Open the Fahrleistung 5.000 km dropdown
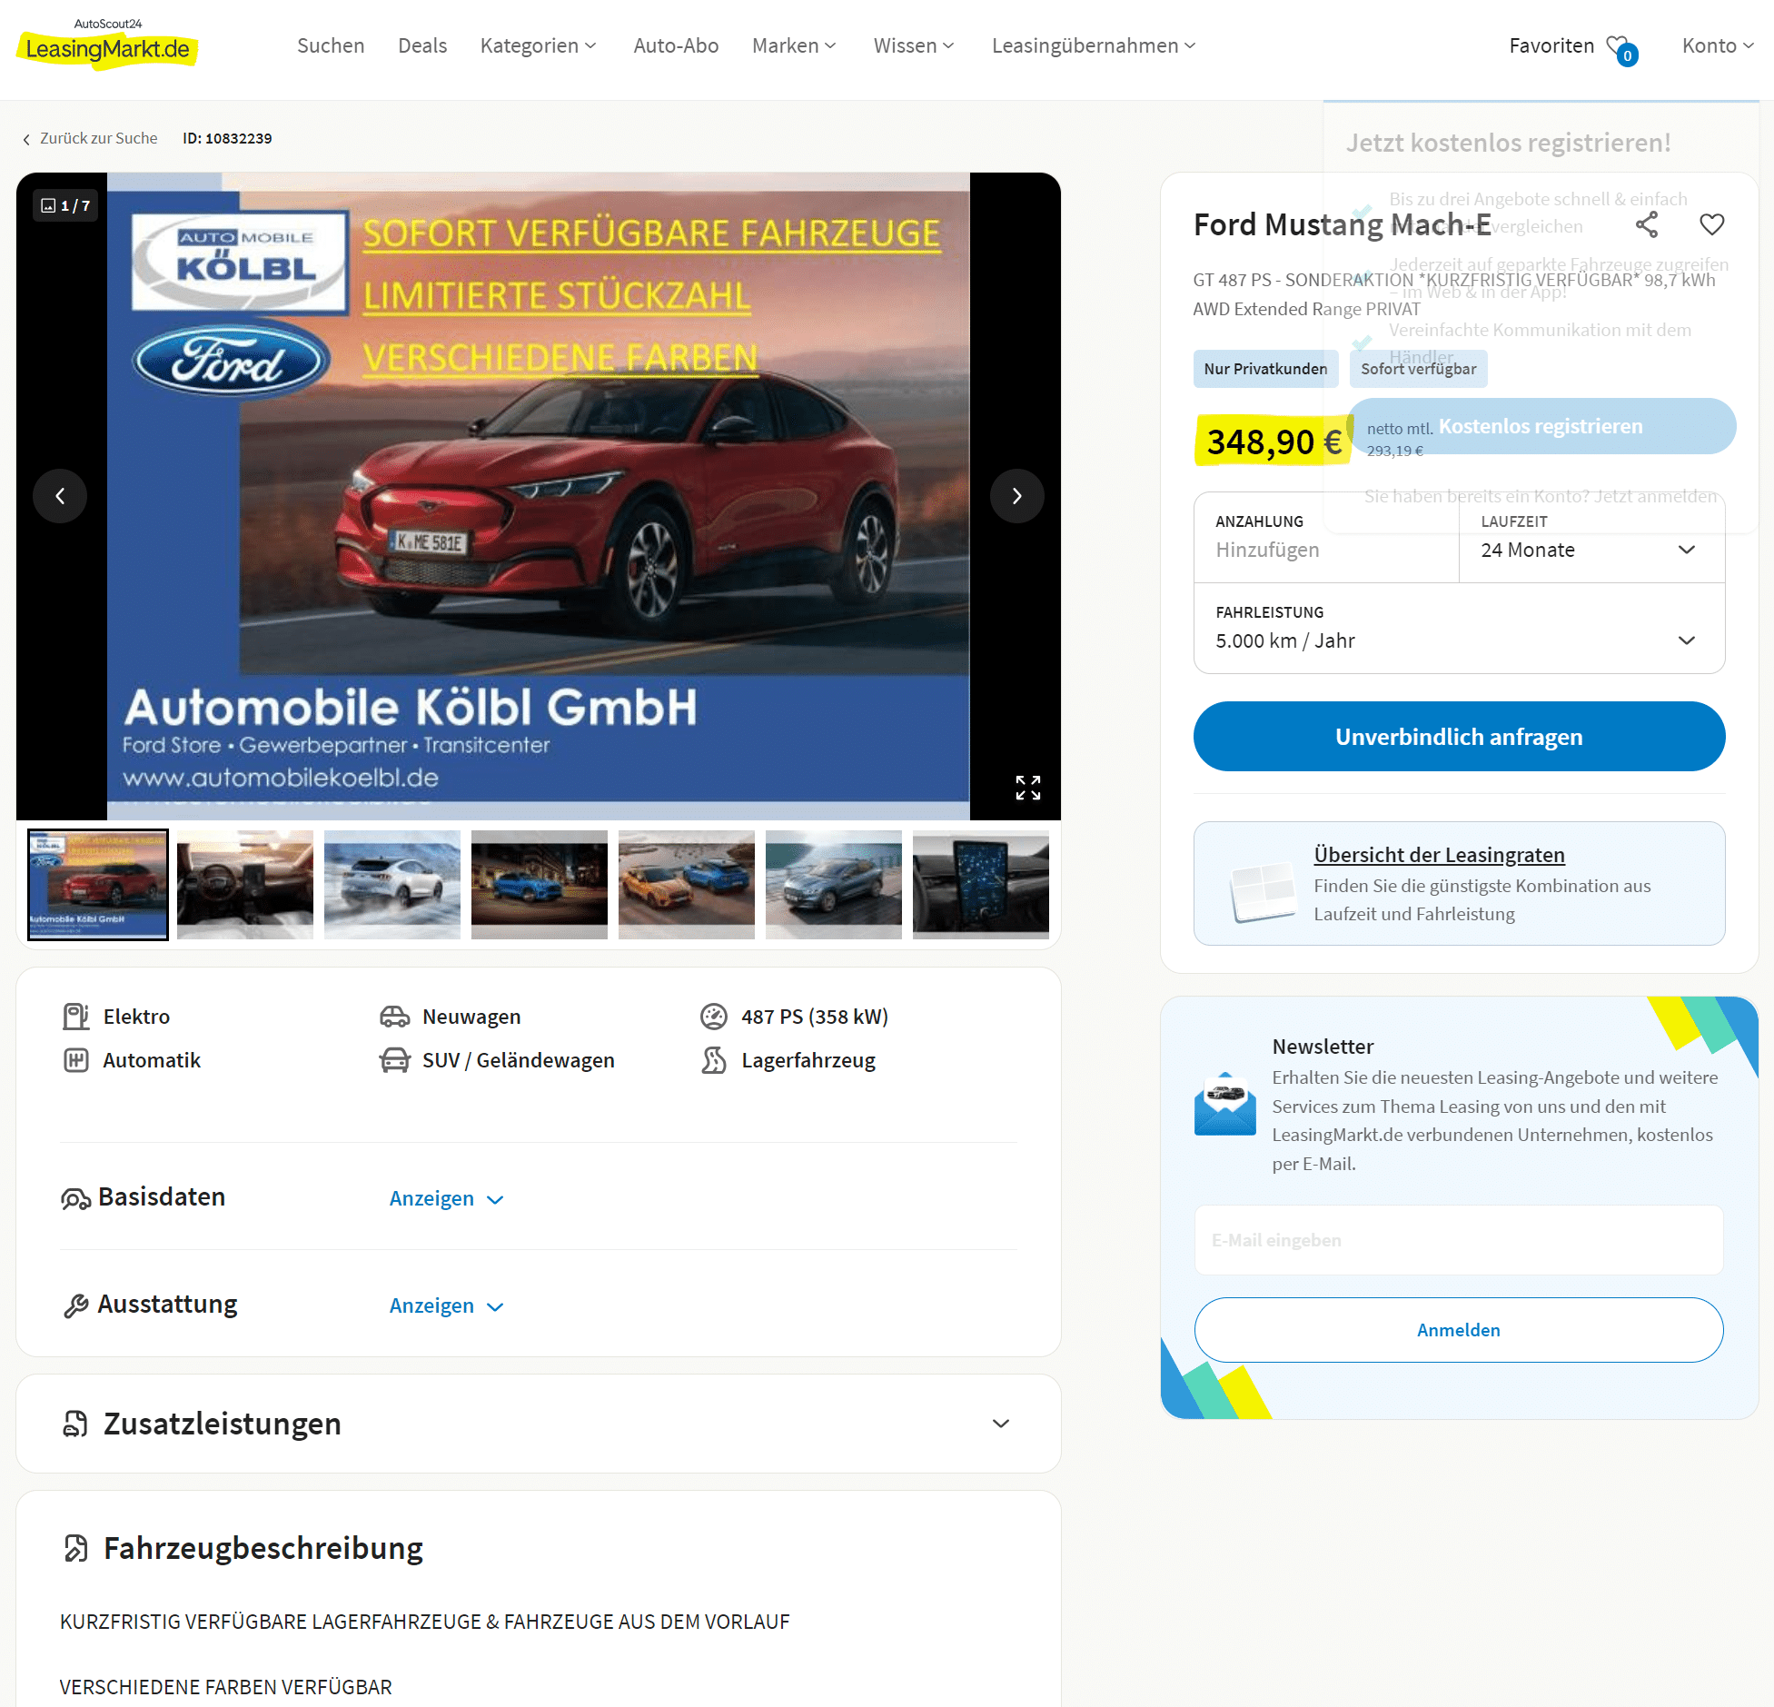The height and width of the screenshot is (1707, 1774). pos(1459,628)
